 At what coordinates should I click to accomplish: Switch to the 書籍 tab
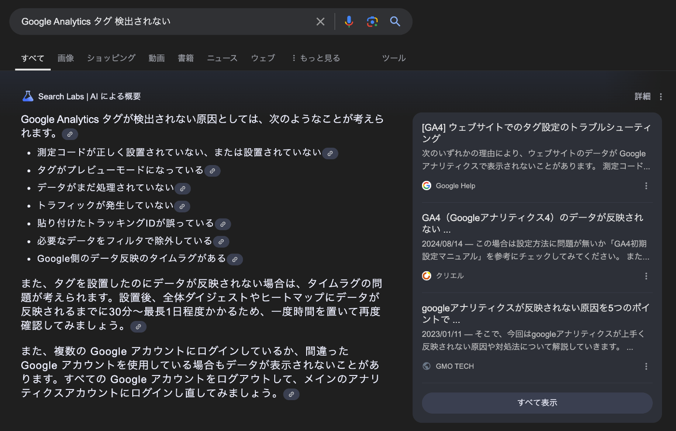click(x=186, y=58)
